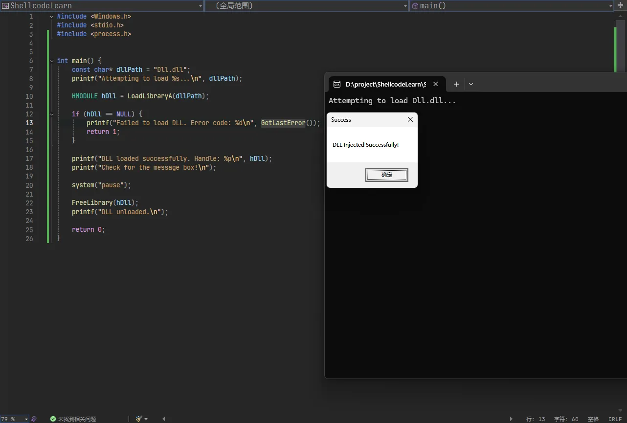Viewport: 627px width, 423px height.
Task: Collapse the main function code block
Action: pos(51,61)
